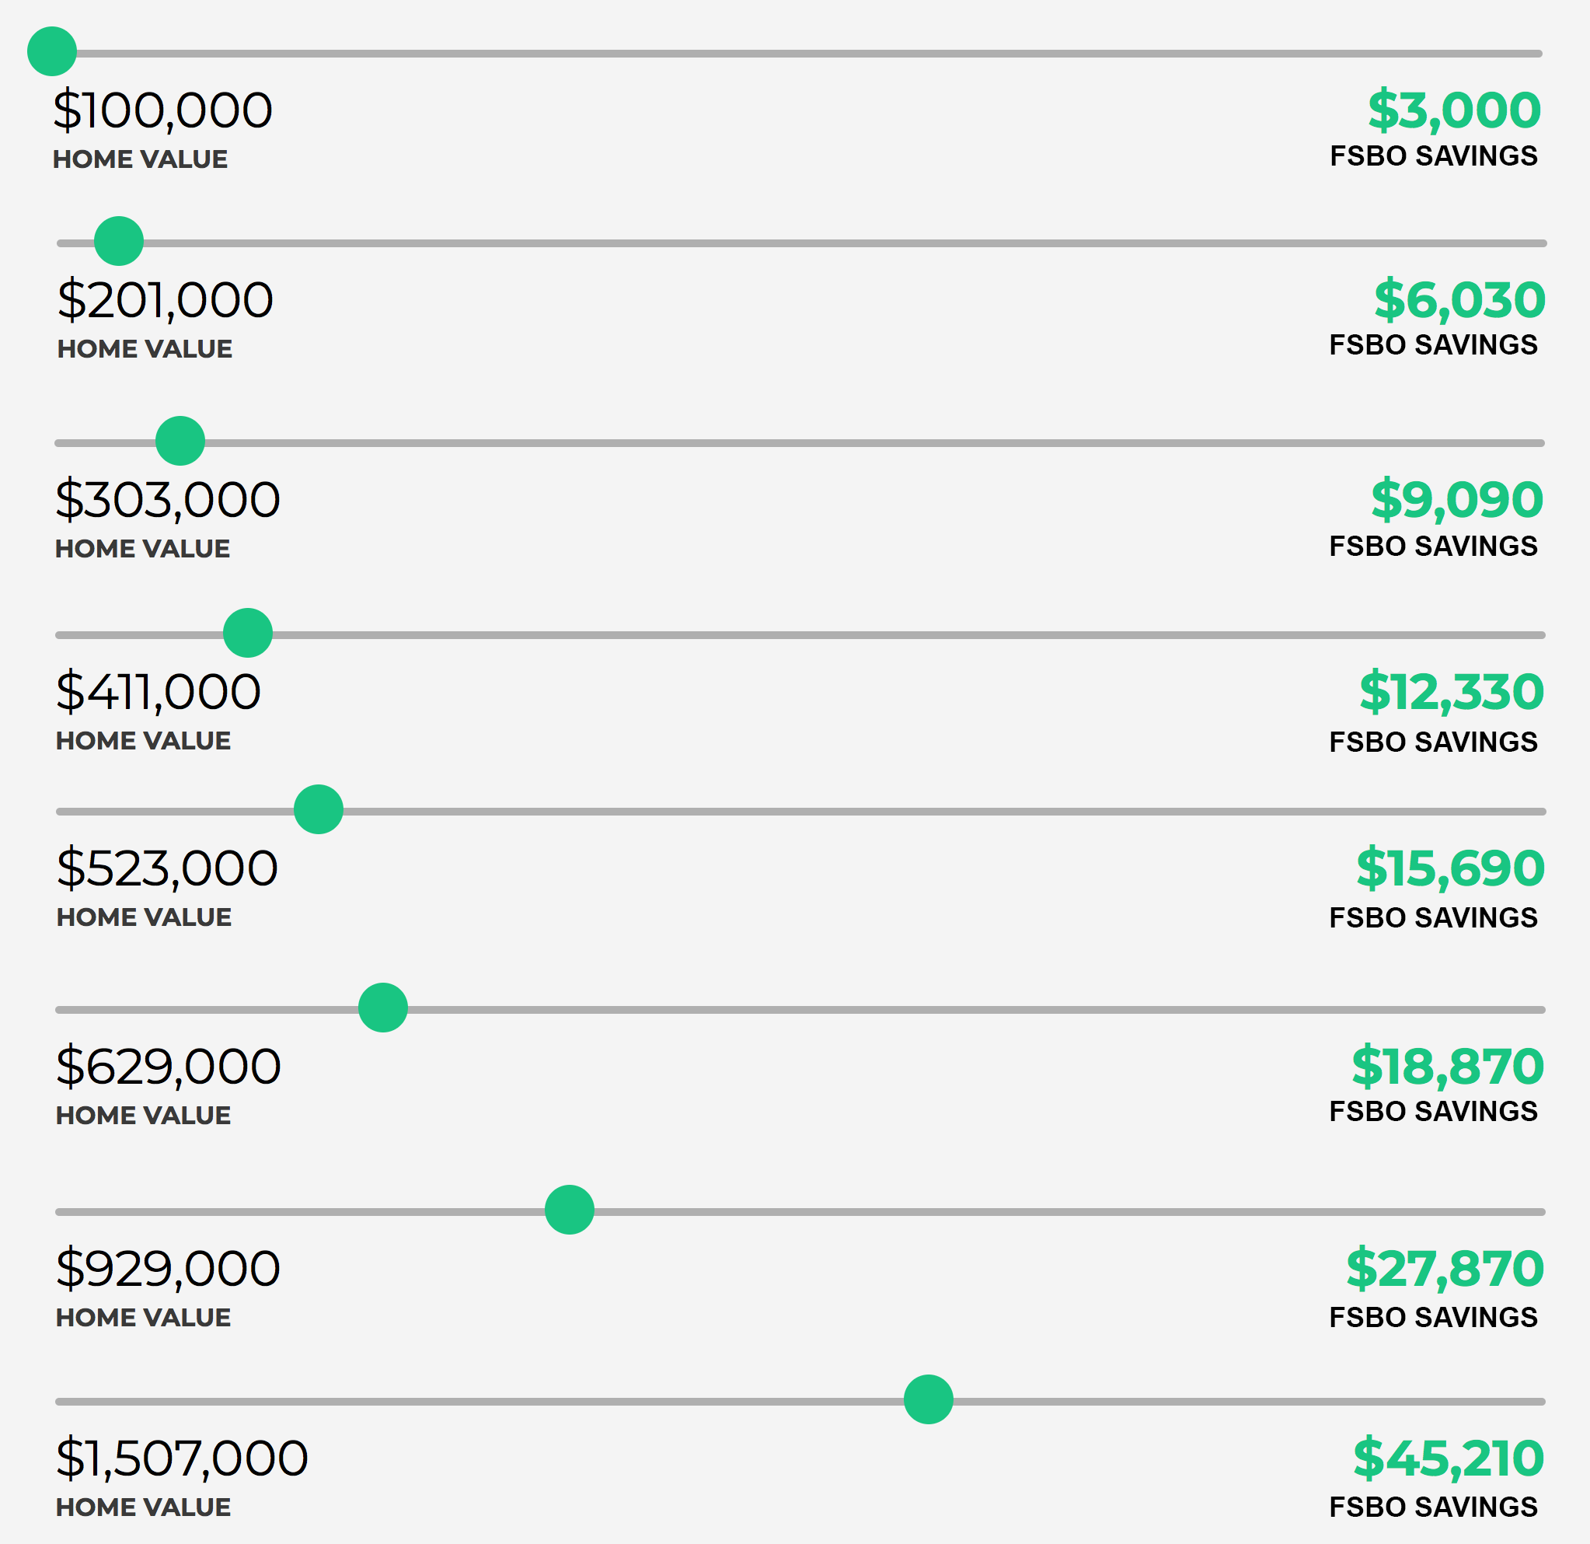
Task: Click the FSBO SAVINGS label under $27,870
Action: (x=1432, y=1318)
